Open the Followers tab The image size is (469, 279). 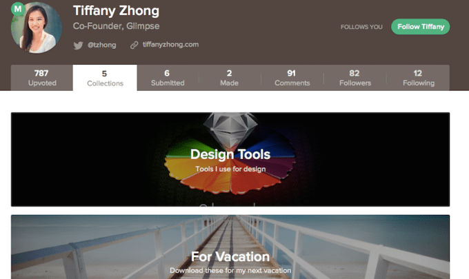click(x=355, y=78)
